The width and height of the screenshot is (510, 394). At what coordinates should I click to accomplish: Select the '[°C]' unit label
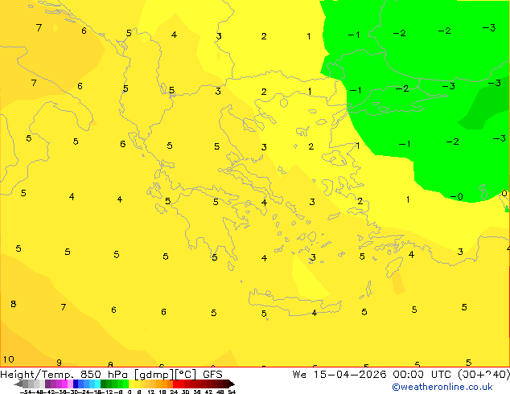[x=186, y=375]
